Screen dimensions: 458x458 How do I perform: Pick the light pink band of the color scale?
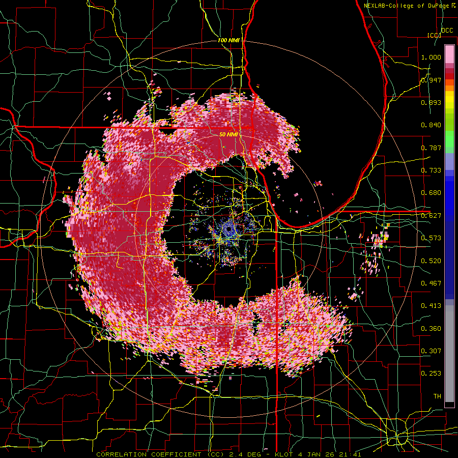point(449,54)
